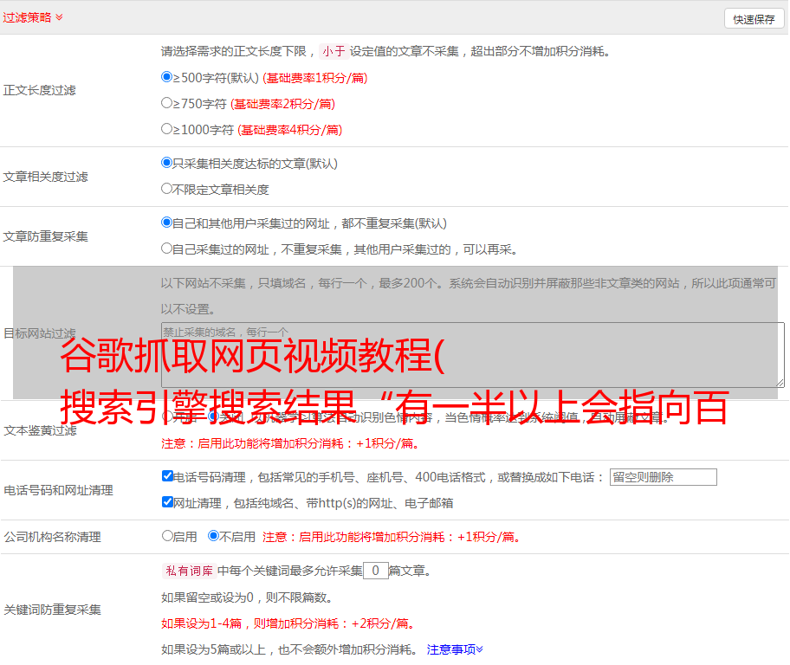Select ≥1000字符 minimum length option
This screenshot has width=790, height=665.
pos(167,129)
